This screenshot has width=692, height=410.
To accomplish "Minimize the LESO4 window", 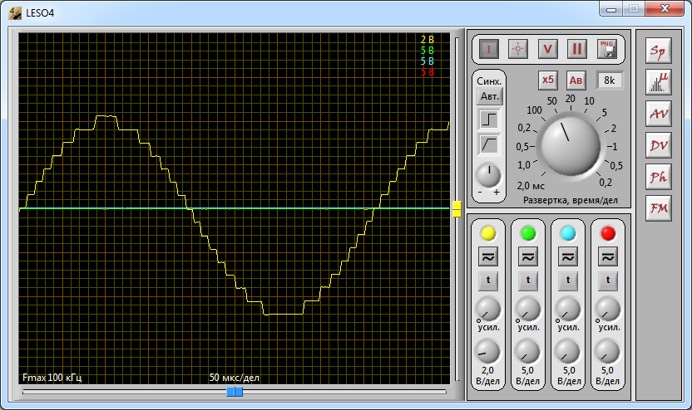I will coord(611,9).
